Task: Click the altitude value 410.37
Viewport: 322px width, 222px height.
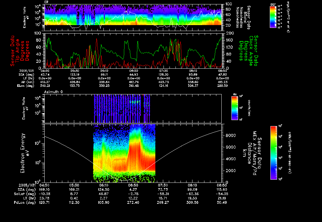Action: (45, 82)
